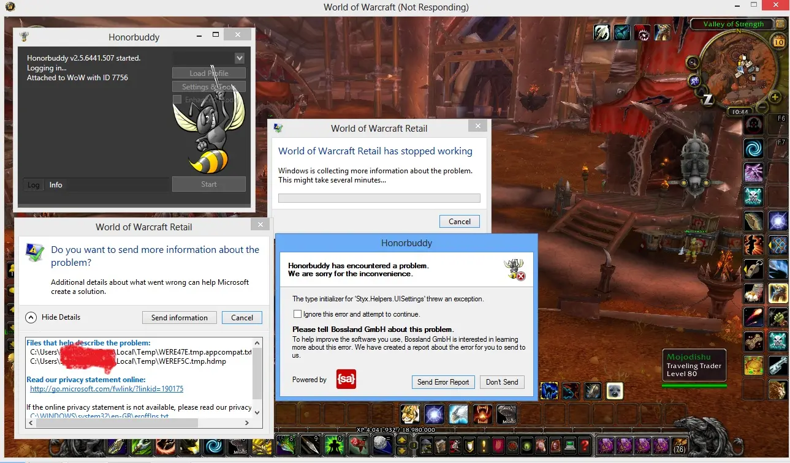Click the Mojodishu Traveling Trader target frame
This screenshot has height=463, width=790.
click(x=694, y=366)
